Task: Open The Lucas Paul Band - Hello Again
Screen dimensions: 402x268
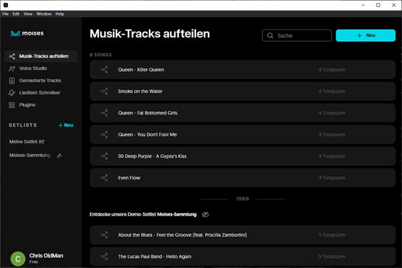Action: tap(243, 257)
